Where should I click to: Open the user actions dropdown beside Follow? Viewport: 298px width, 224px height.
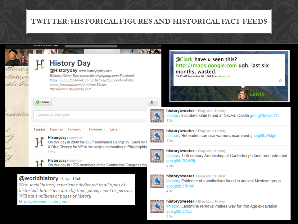coord(153,102)
